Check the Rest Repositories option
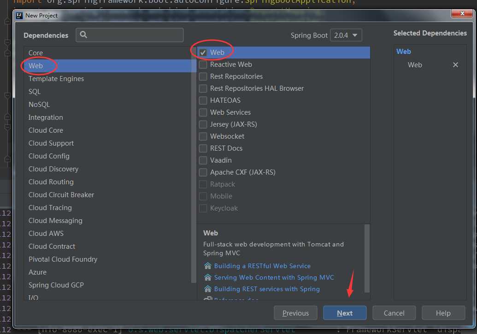 coord(203,76)
